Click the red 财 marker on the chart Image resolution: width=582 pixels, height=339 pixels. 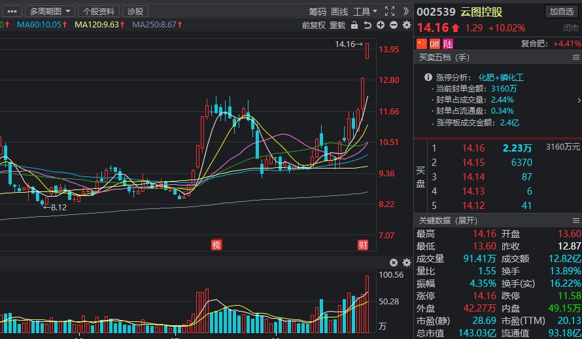[x=363, y=245]
